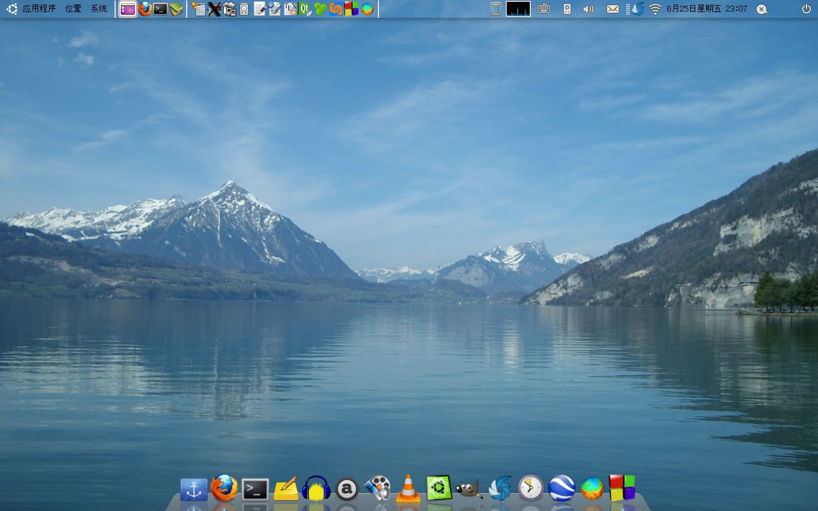Image resolution: width=818 pixels, height=511 pixels.
Task: Open the green molecule balls launcher
Action: [320, 9]
